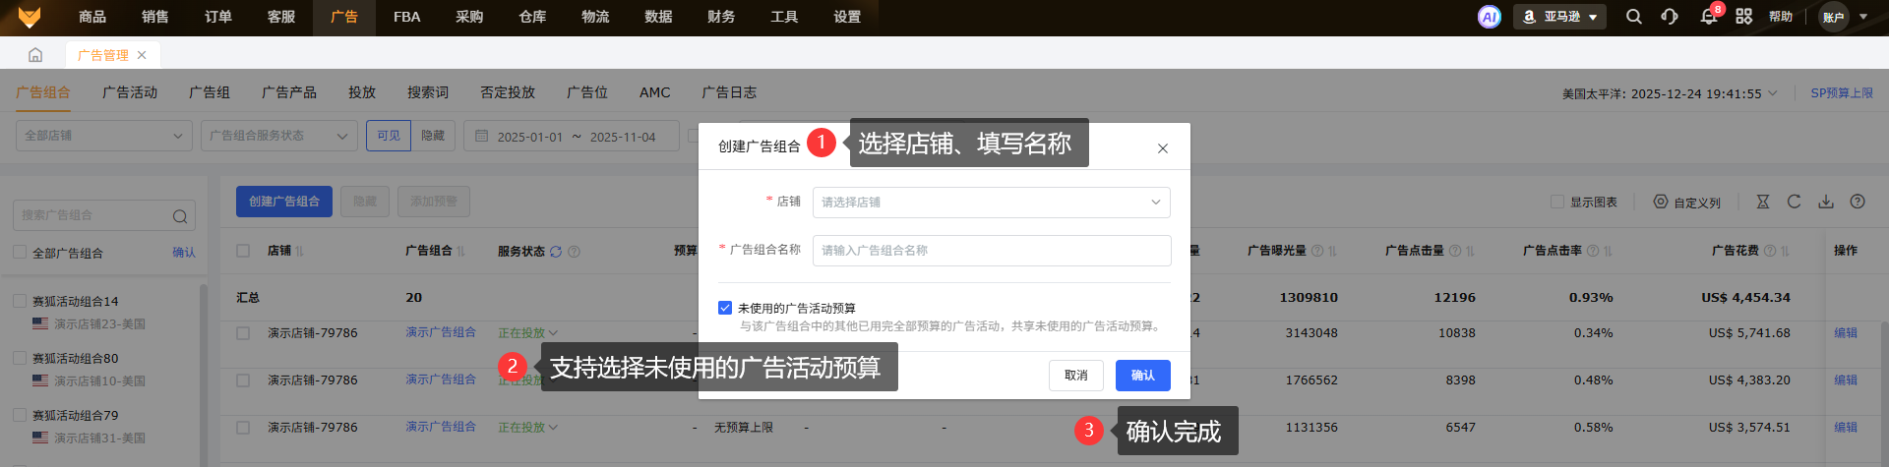Screen dimensions: 1889x467
Task: Click the 搜索广告组合 search field
Action: (104, 215)
